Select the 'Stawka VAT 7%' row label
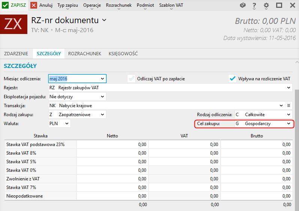Screen dimensions: 299x211 coord(21,187)
